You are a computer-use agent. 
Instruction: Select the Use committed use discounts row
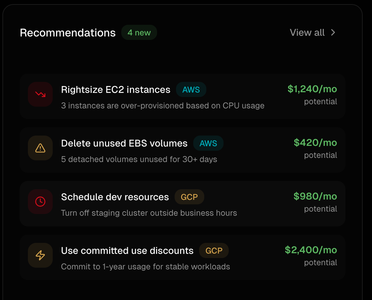(127, 250)
